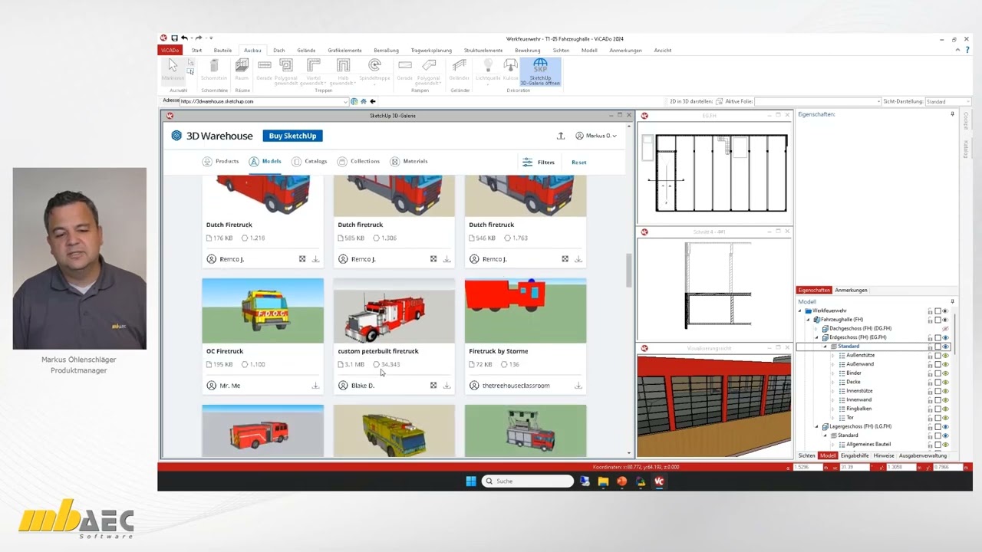Screen dimensions: 982x552
Task: Toggle visibility eye for Innenwand
Action: [x=946, y=400]
